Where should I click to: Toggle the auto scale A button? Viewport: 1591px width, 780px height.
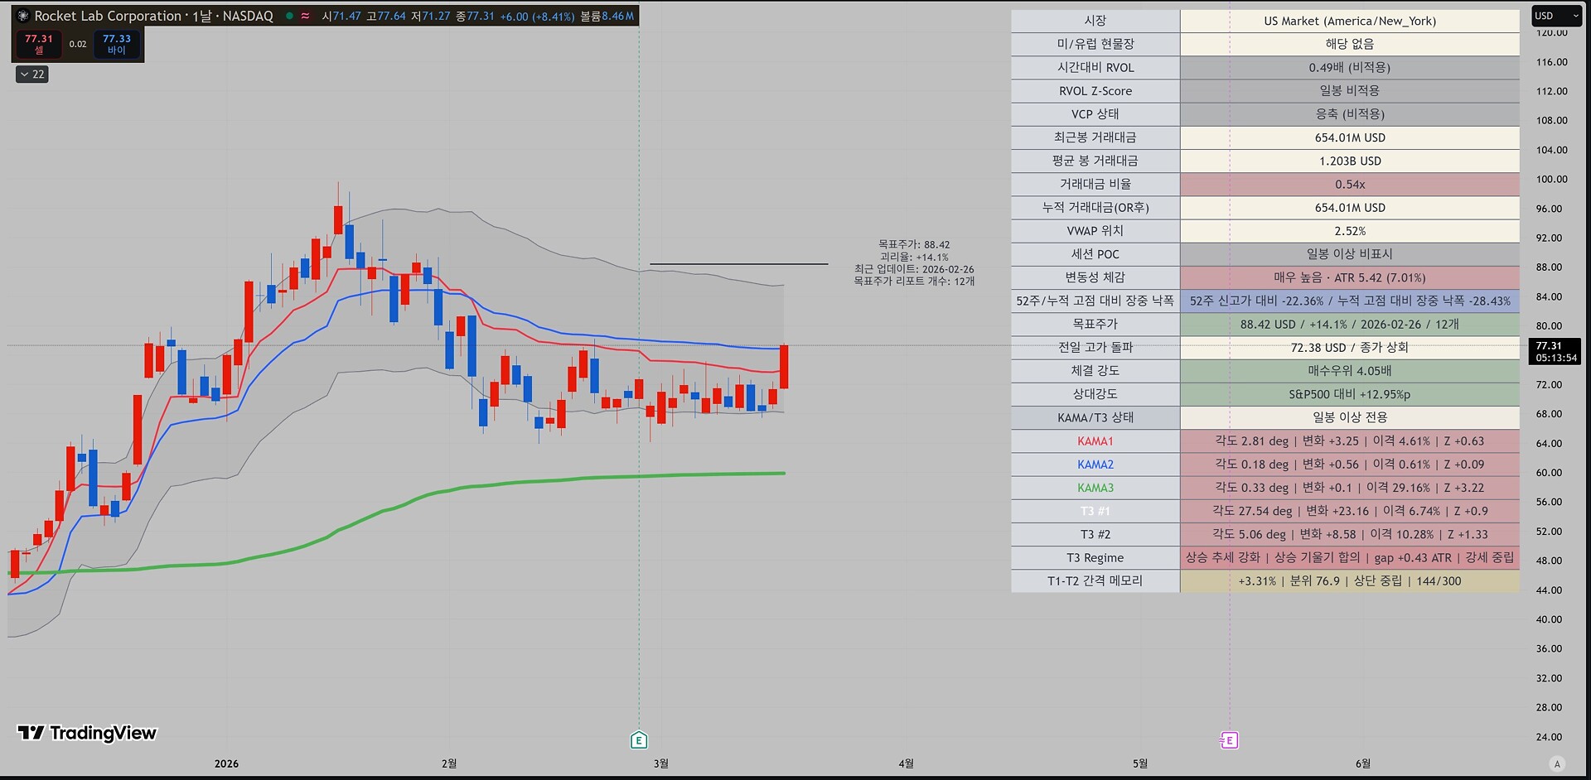(1557, 763)
